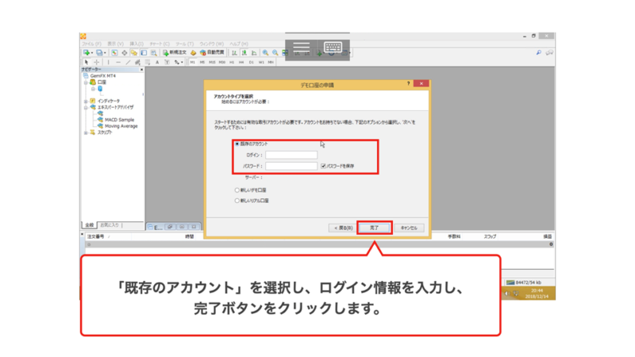This screenshot has width=635, height=357.
Task: Click the 完了 finish button
Action: 375,228
